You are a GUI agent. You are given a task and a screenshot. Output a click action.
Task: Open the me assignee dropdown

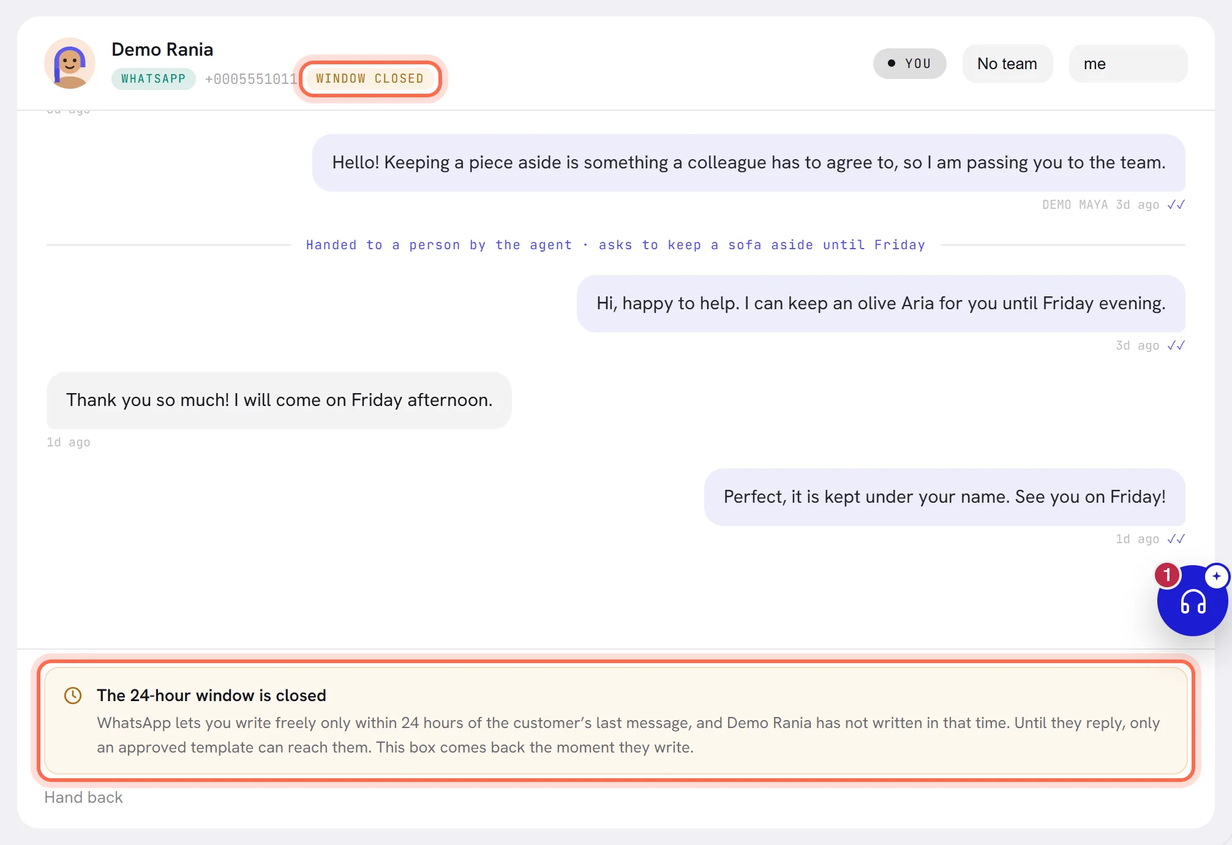coord(1128,64)
